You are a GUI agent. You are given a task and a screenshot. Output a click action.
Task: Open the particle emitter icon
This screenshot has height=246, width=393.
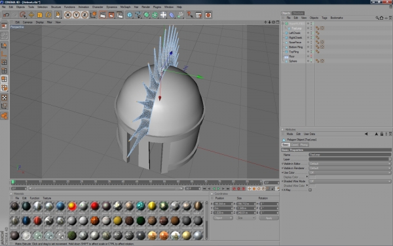[180, 15]
